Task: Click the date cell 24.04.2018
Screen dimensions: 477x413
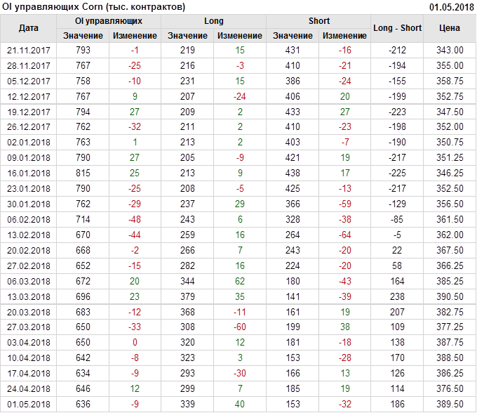Action: coord(29,389)
